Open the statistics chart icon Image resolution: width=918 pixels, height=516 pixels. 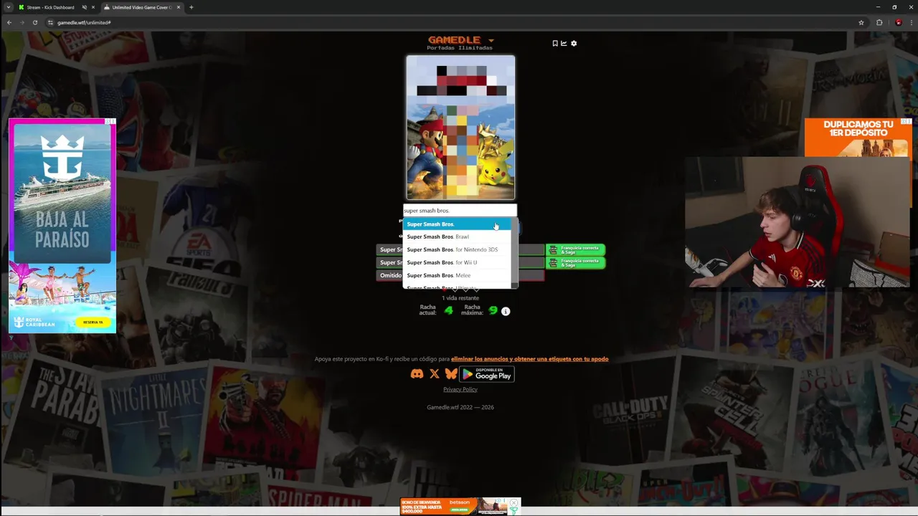(564, 43)
